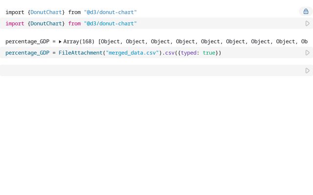Click the .csv method call in code

click(x=169, y=53)
